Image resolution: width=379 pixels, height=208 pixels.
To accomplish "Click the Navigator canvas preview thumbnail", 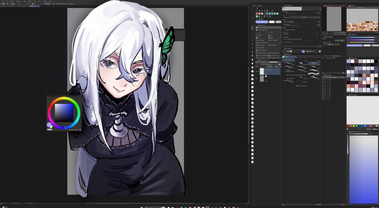I will 334,19.
